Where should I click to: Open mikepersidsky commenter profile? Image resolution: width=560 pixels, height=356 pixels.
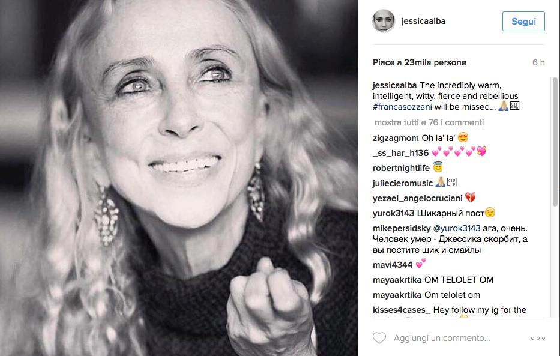click(x=399, y=228)
